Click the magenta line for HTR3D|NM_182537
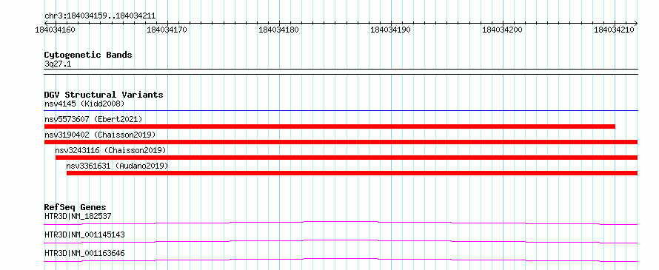Image resolution: width=659 pixels, height=270 pixels. pyautogui.click(x=341, y=223)
